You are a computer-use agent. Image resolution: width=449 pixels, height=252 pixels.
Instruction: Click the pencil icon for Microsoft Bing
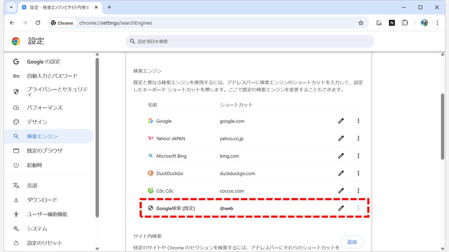point(341,156)
